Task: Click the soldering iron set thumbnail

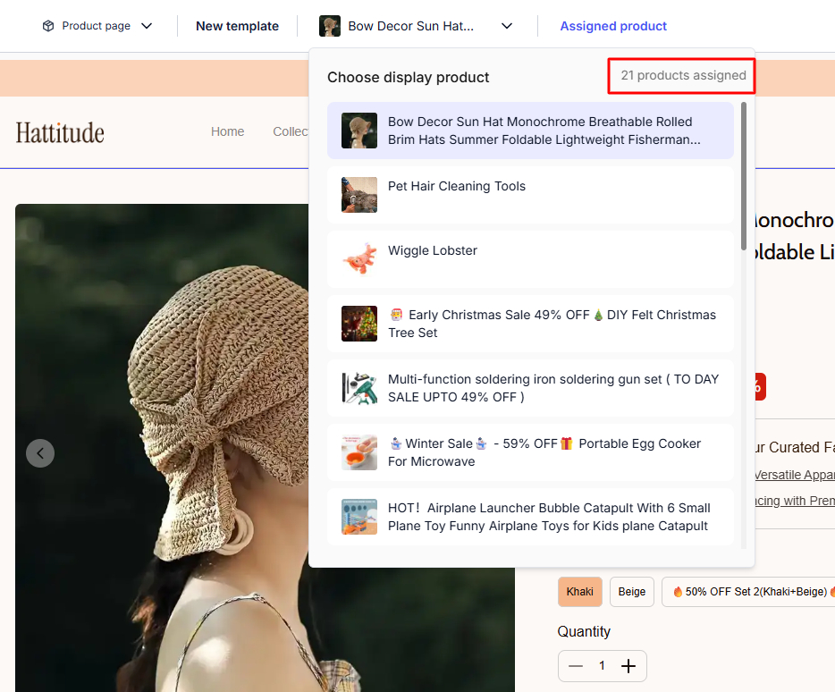Action: [x=359, y=388]
